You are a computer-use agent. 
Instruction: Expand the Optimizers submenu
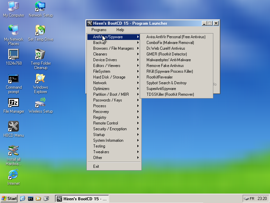pyautogui.click(x=114, y=89)
